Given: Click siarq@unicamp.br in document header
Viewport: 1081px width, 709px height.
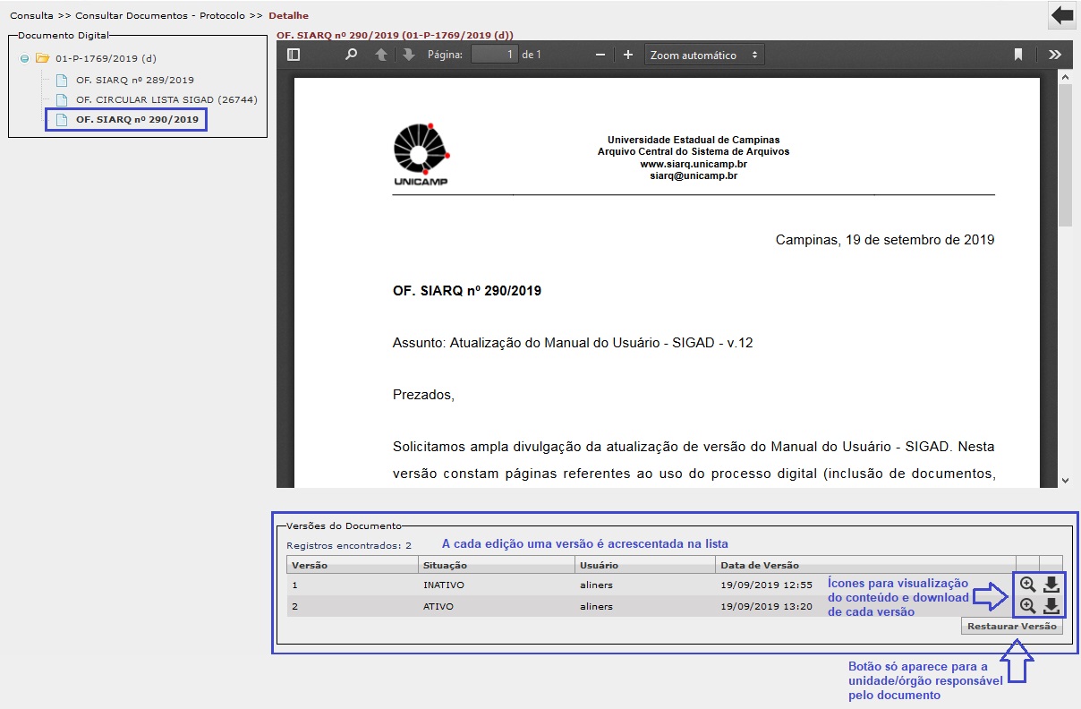Looking at the screenshot, I should pos(694,176).
